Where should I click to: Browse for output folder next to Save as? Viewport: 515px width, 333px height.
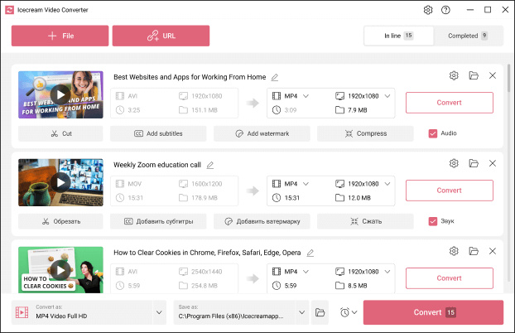click(x=320, y=312)
